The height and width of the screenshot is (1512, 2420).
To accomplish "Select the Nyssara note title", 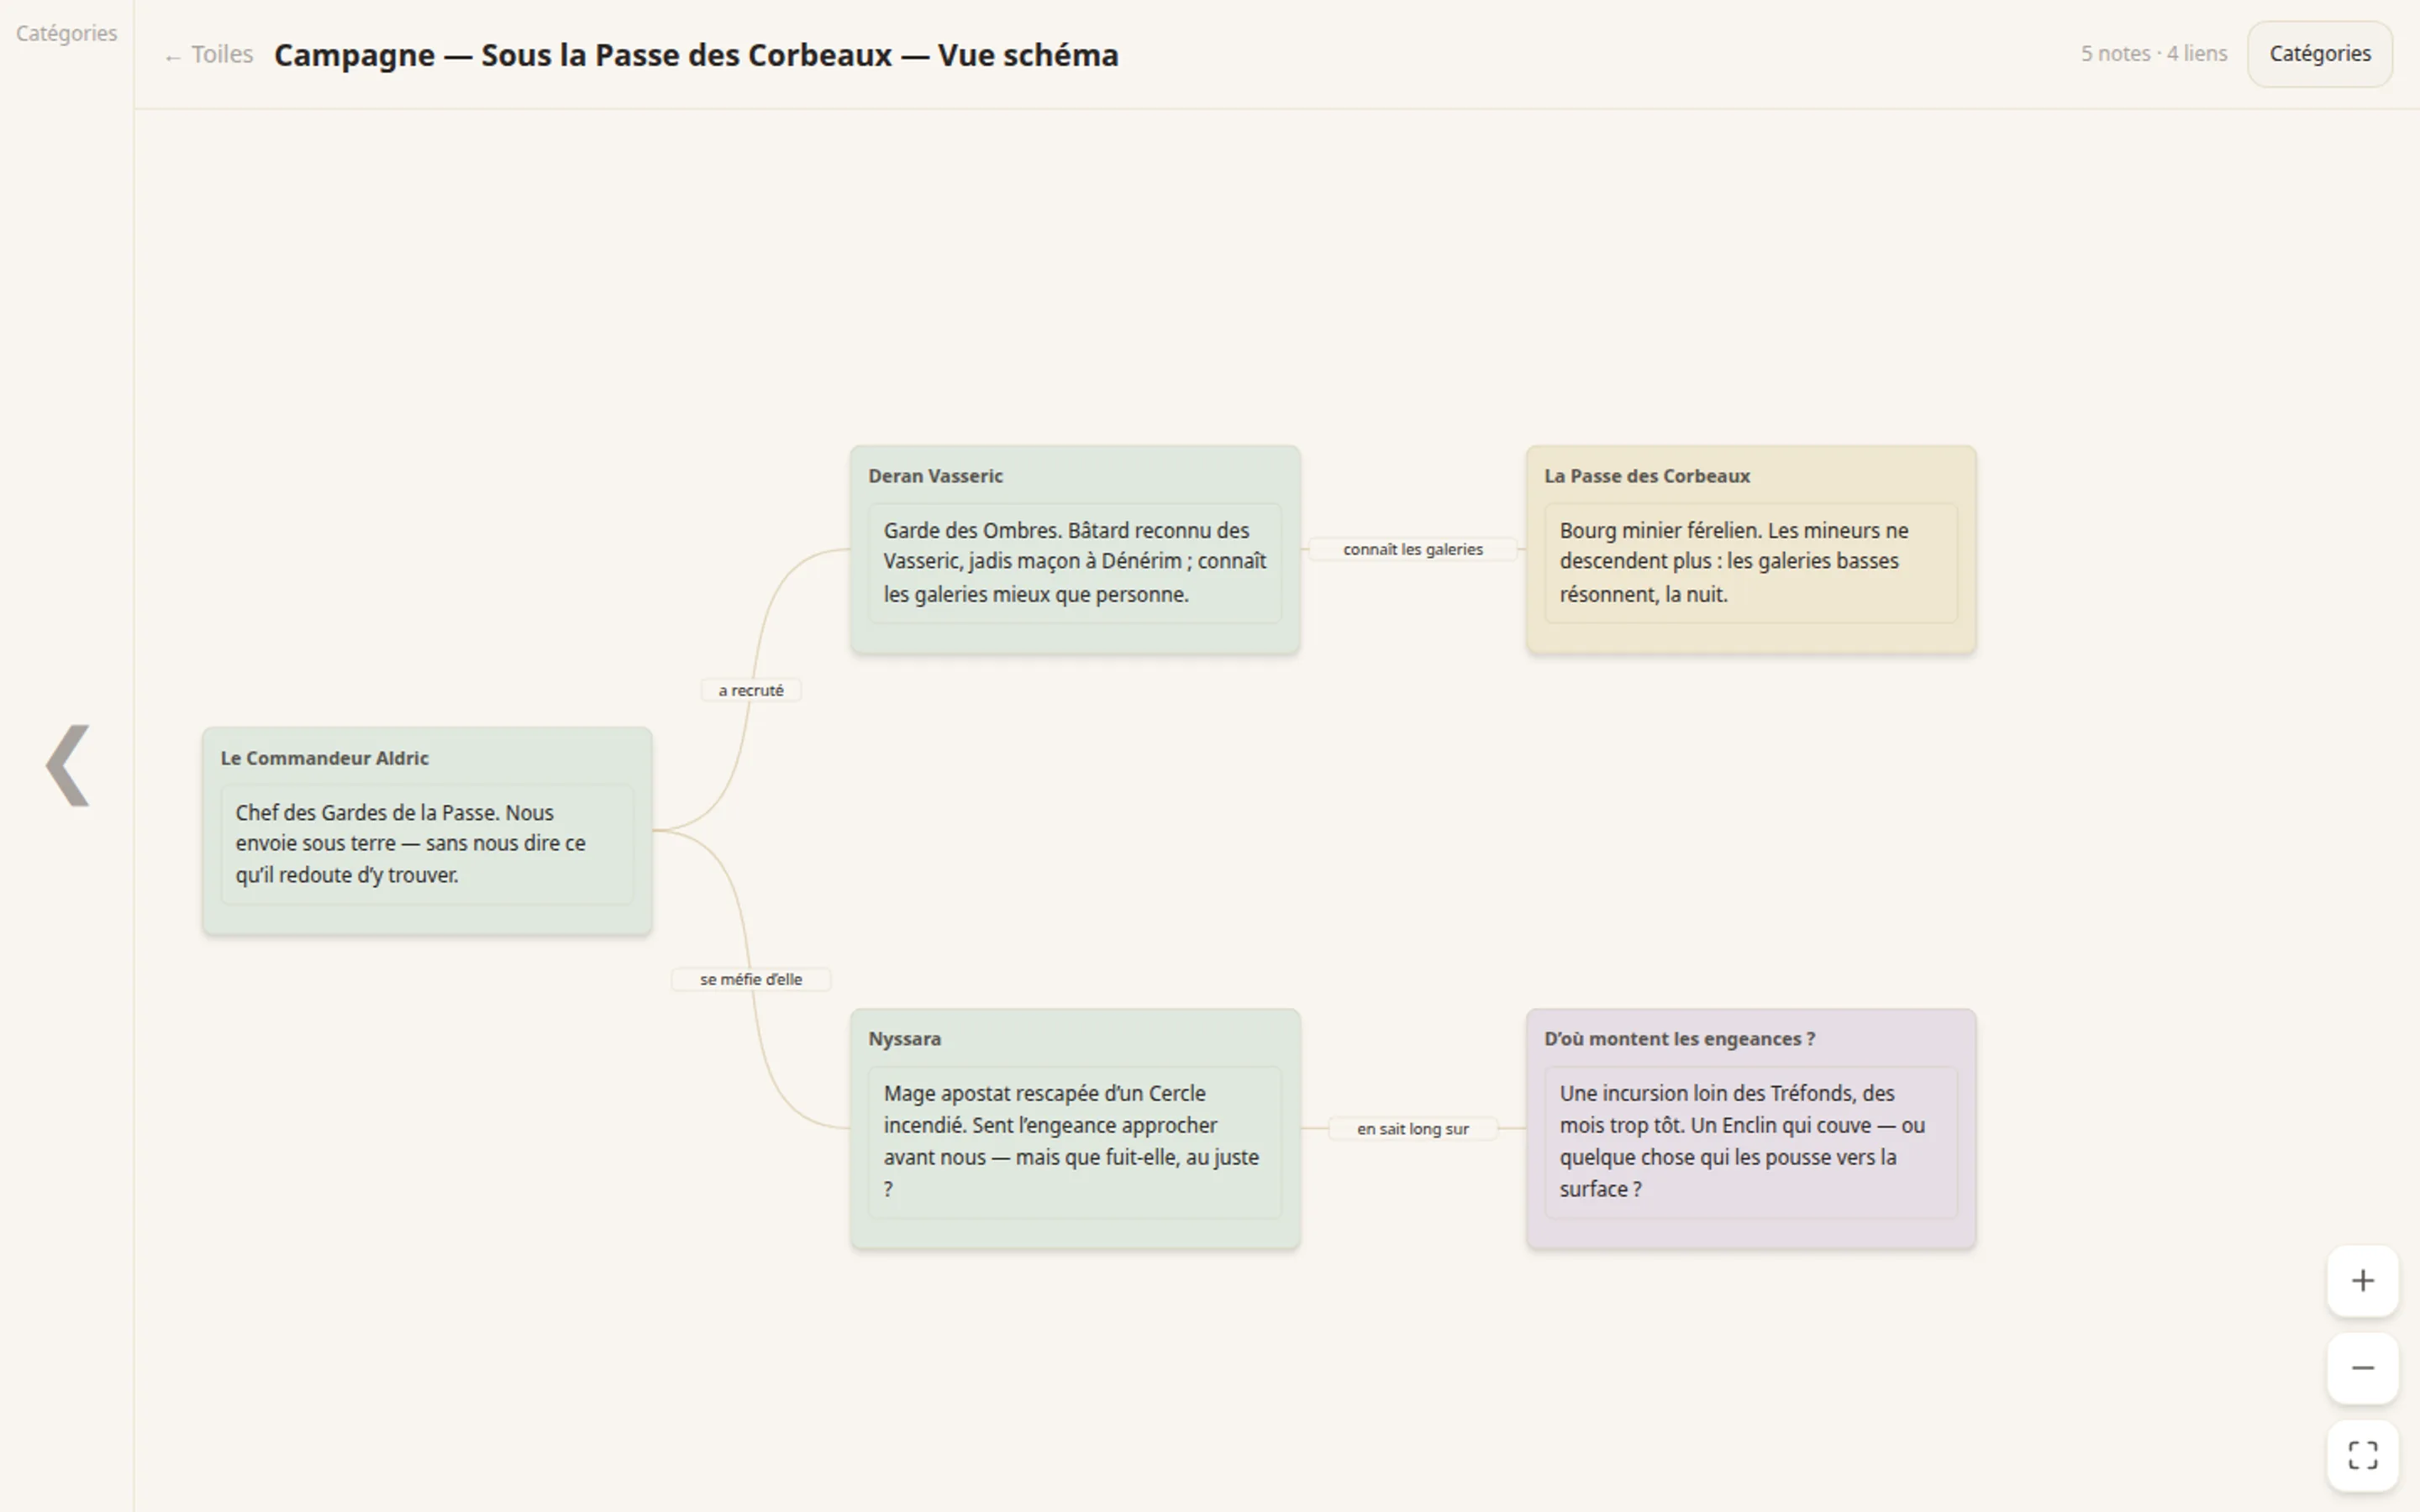I will [x=904, y=1039].
